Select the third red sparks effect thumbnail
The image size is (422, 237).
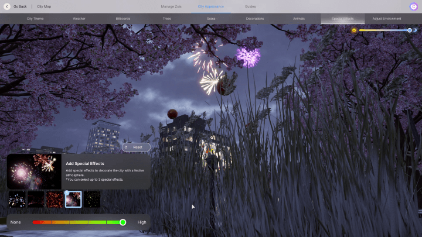pos(55,200)
